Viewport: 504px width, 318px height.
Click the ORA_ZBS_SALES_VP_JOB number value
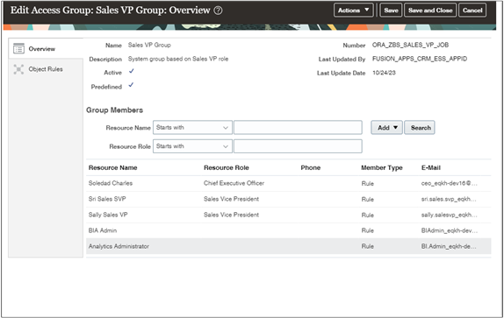coord(410,45)
